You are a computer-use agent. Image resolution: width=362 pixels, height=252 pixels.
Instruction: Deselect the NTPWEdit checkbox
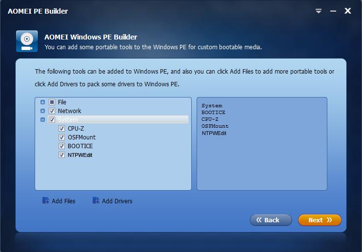61,155
